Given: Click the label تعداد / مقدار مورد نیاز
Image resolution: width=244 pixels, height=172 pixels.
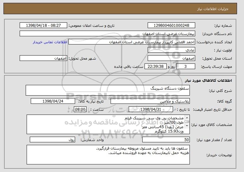Looking at the screenshot, I should 214,140.
